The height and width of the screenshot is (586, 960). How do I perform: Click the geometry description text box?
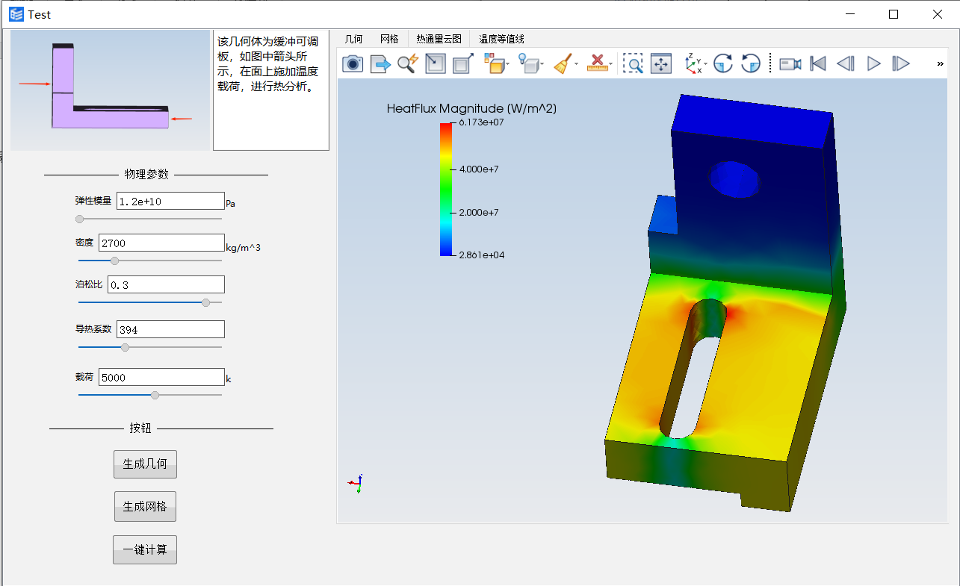(x=271, y=90)
